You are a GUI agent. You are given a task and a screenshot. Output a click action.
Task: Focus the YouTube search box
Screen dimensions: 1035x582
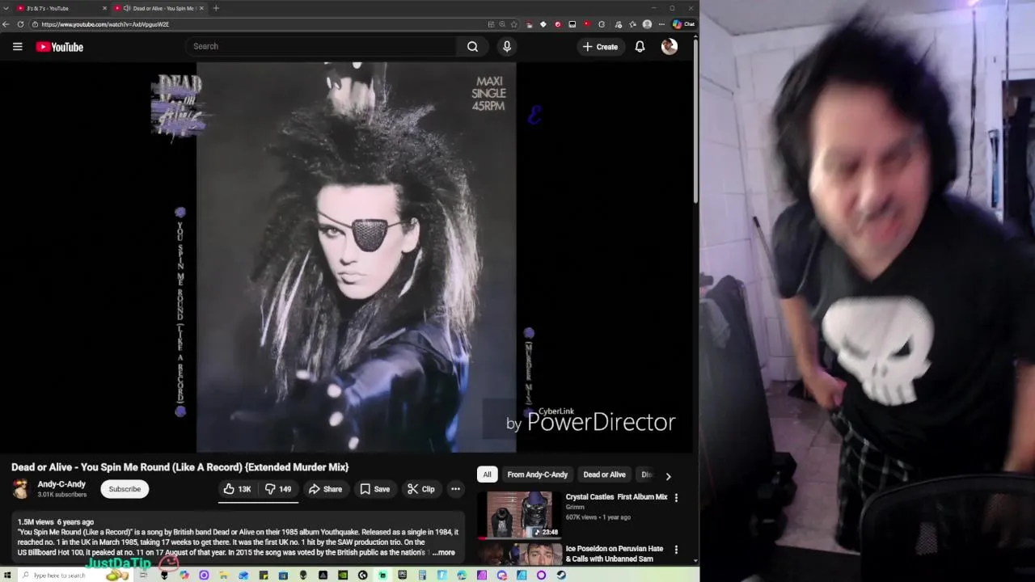(323, 46)
